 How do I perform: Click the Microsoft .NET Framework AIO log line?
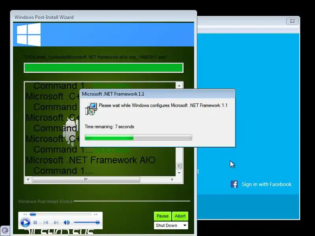[91, 160]
